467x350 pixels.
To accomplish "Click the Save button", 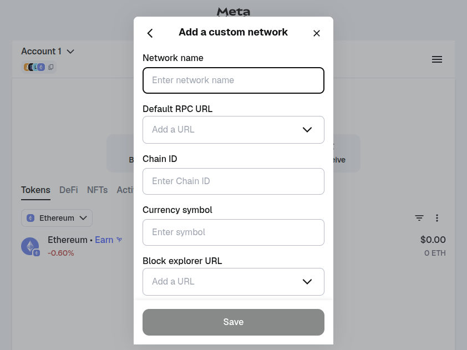I will [233, 322].
